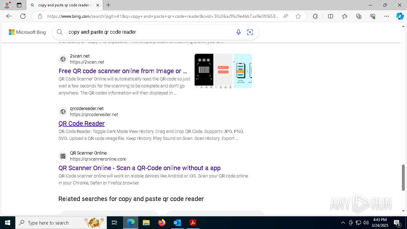Click the 2scan.net globe favicon
This screenshot has height=229, width=407.
click(x=63, y=59)
